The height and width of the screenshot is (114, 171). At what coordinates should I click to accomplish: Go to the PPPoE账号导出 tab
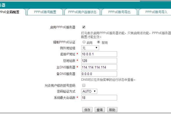(x=119, y=12)
